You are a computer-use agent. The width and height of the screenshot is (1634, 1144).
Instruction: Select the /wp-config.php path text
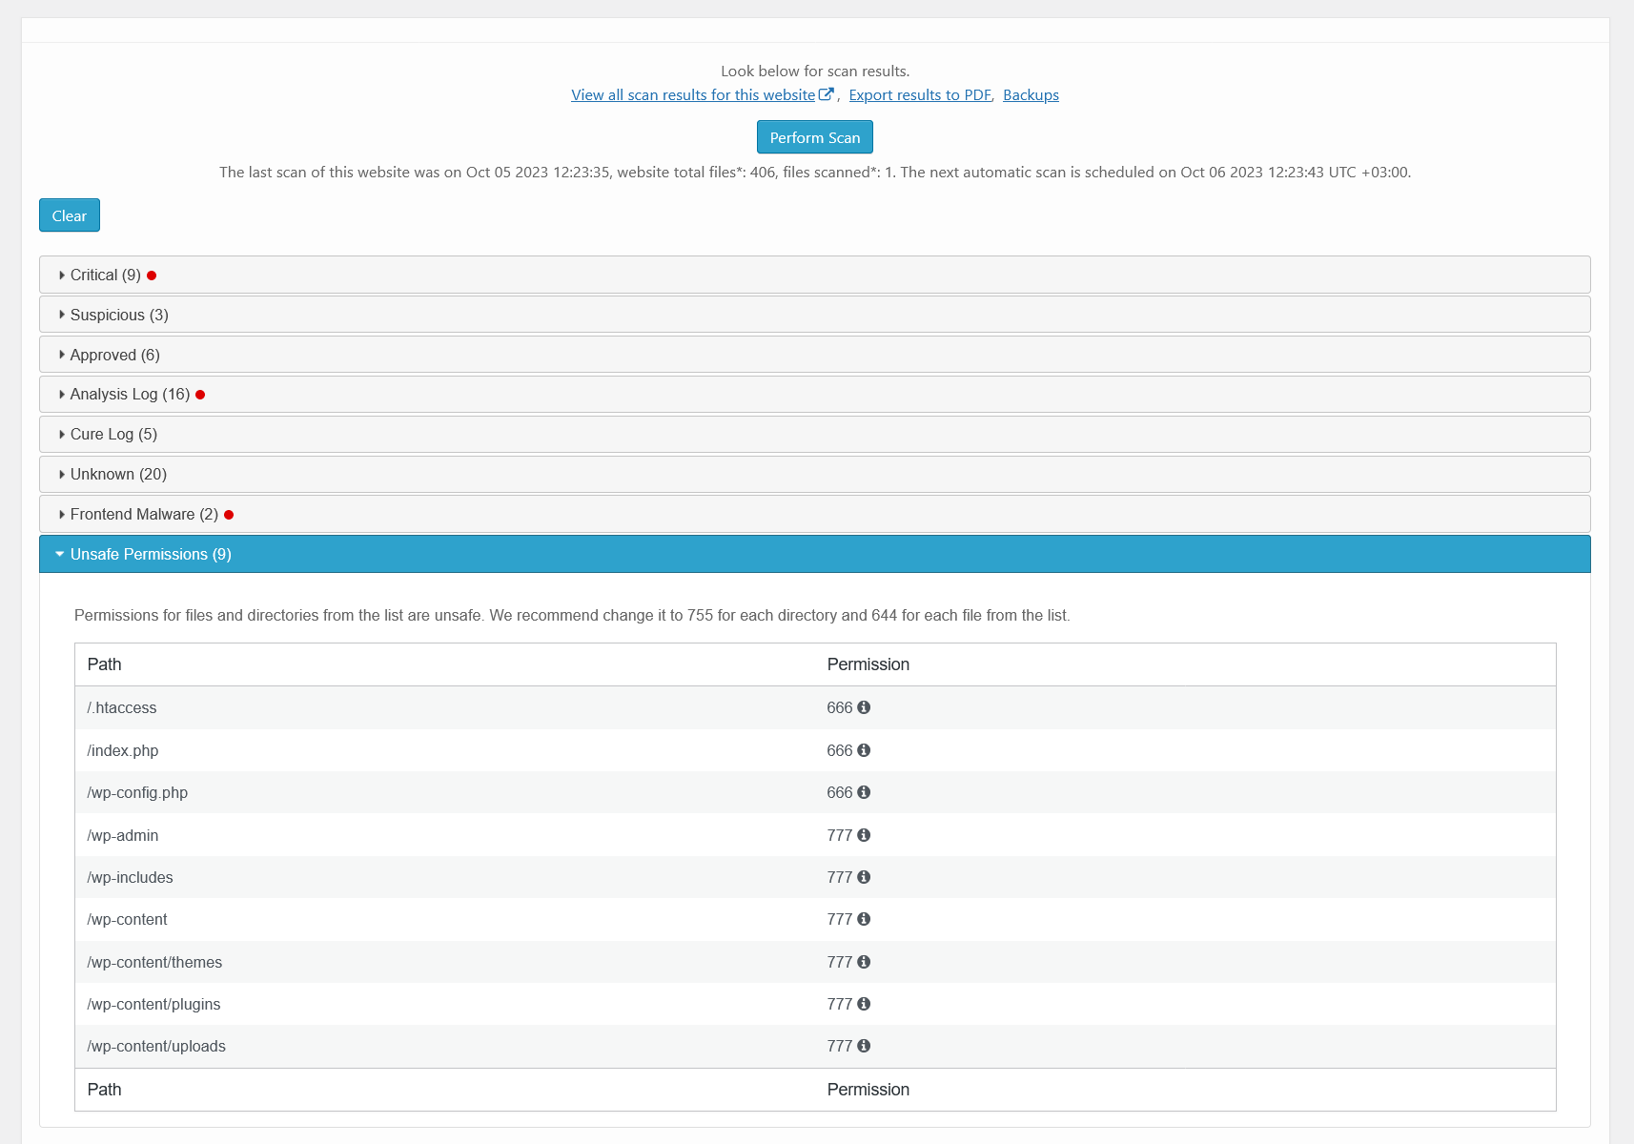[137, 792]
